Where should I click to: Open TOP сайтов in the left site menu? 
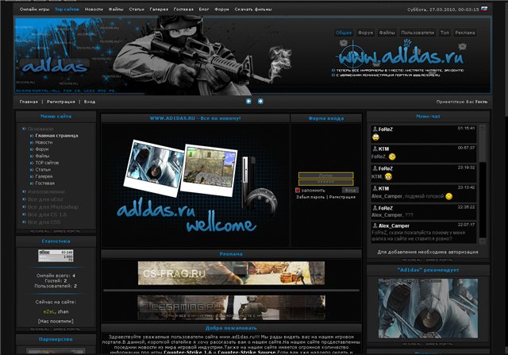tap(47, 163)
